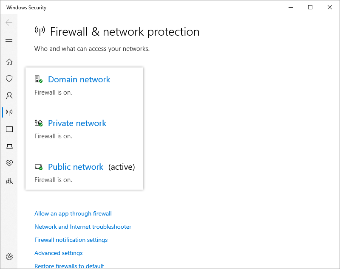Open Device security laptop icon
Image resolution: width=340 pixels, height=269 pixels.
[9, 146]
